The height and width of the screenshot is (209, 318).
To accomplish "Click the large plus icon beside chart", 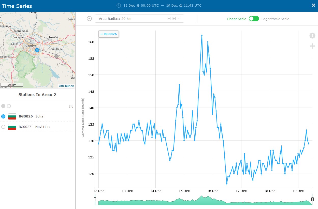I will coord(312,46).
